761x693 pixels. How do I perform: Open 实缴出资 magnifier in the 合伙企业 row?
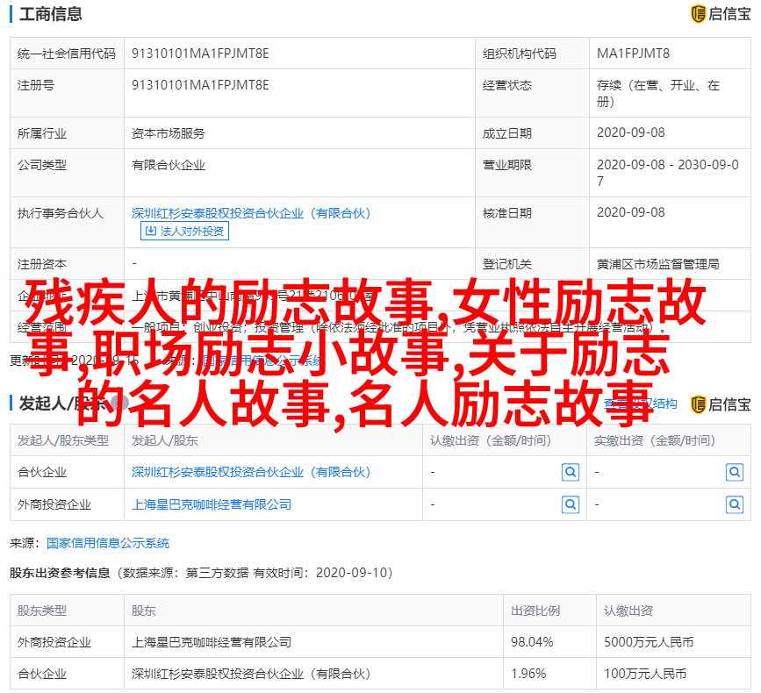(x=735, y=472)
